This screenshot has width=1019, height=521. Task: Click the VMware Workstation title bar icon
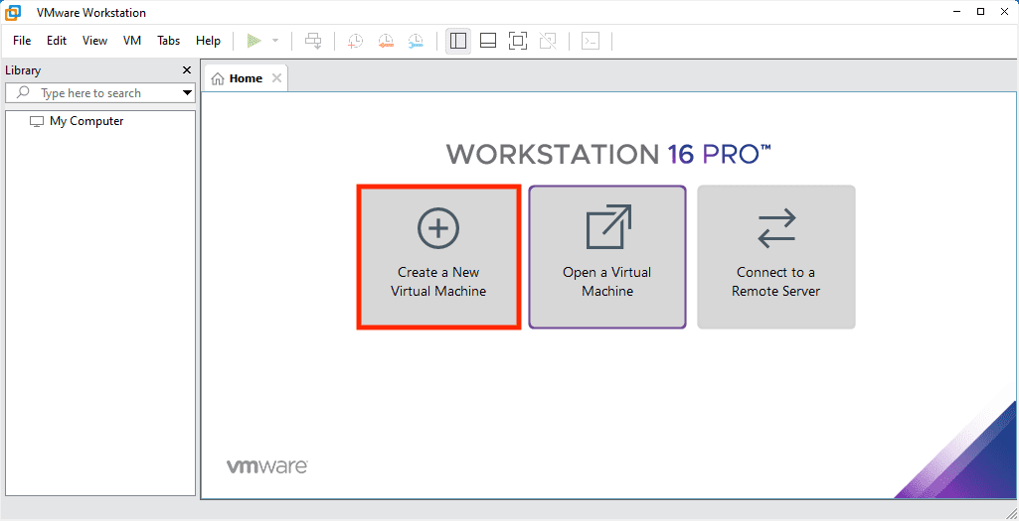[x=13, y=12]
